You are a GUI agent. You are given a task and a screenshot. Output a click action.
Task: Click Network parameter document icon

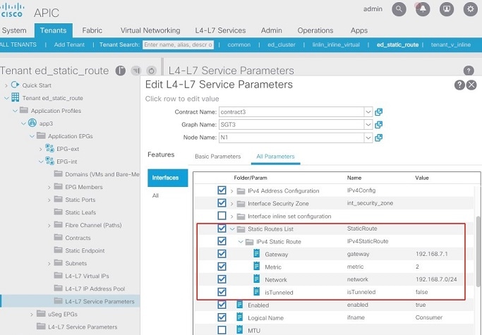[x=256, y=279]
